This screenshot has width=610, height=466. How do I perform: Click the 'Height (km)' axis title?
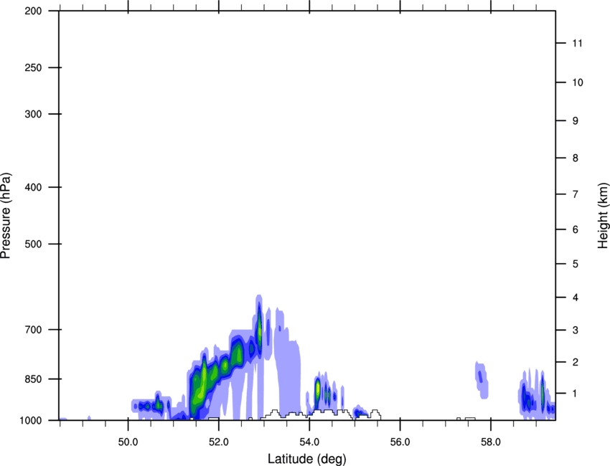[x=603, y=216]
